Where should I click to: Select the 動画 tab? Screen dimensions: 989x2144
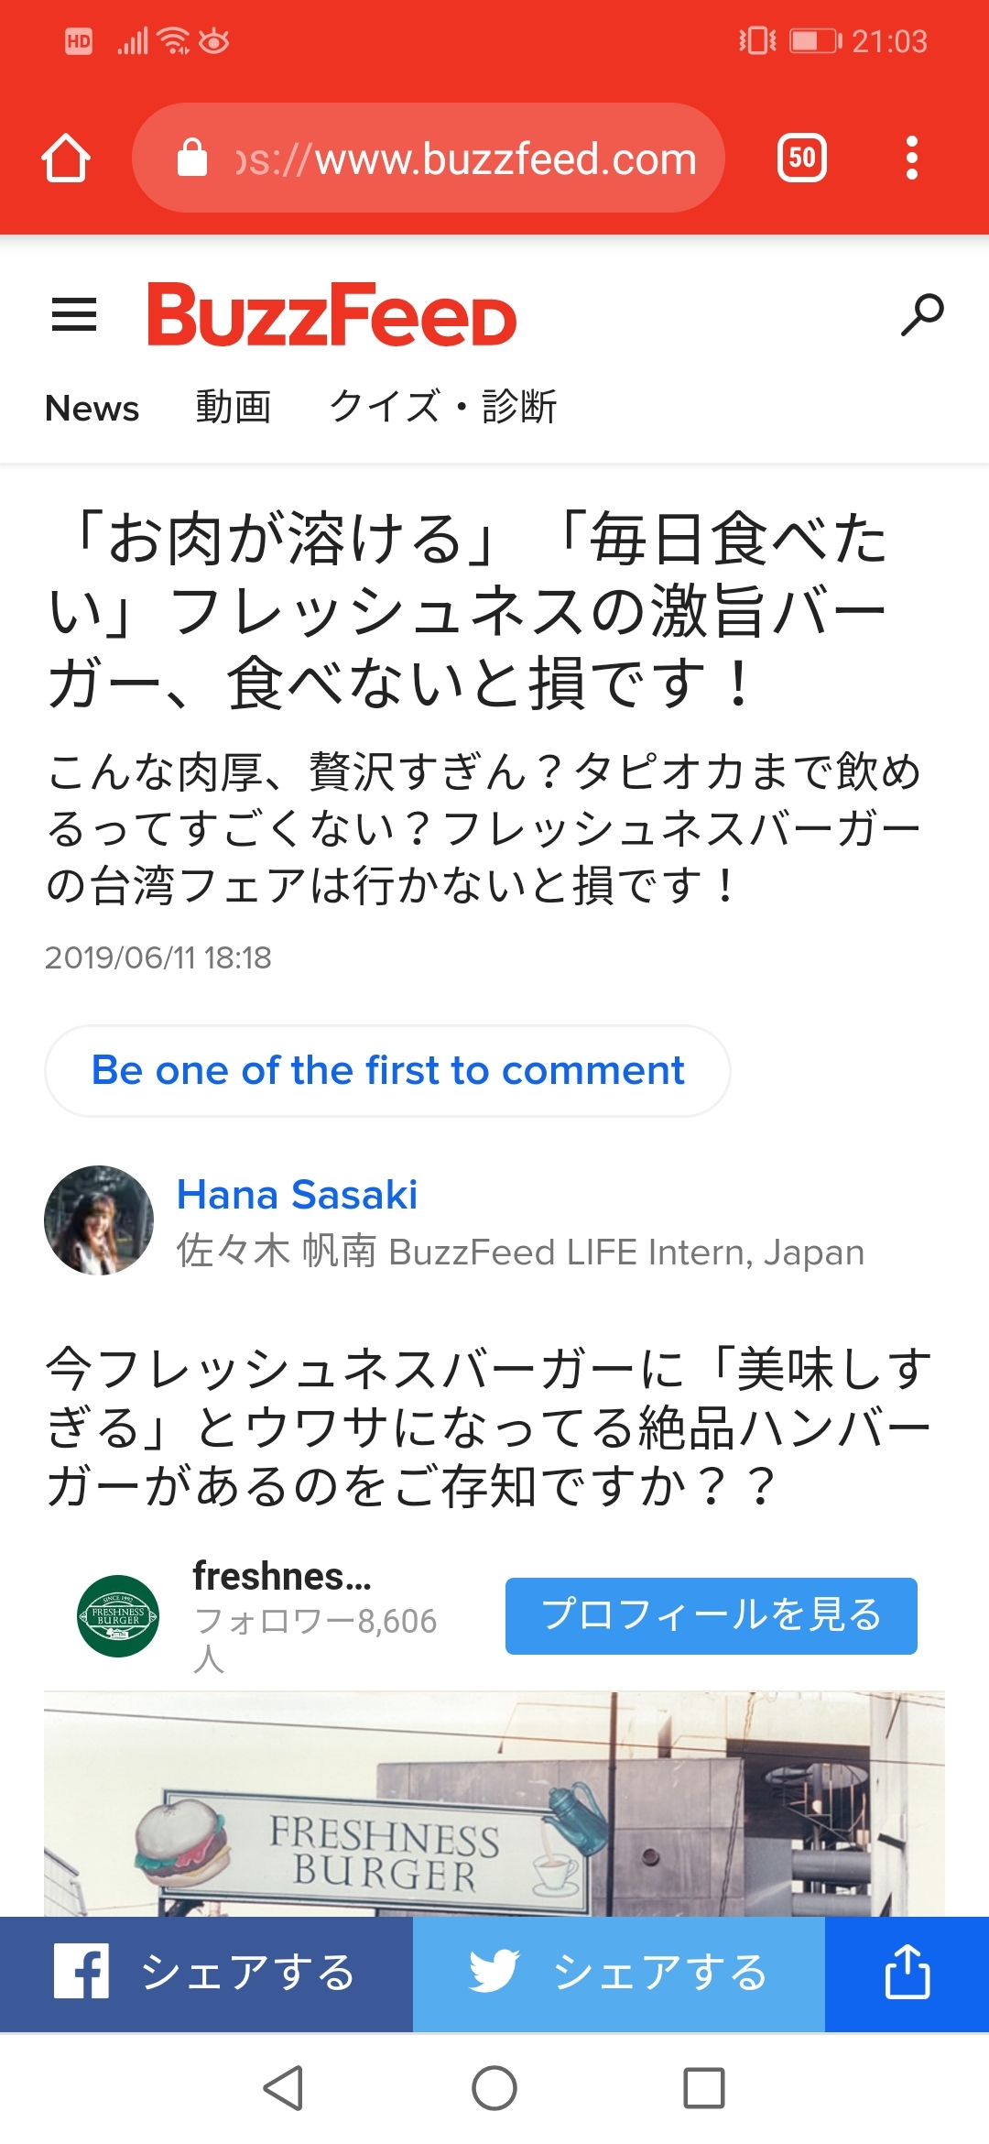coord(234,407)
